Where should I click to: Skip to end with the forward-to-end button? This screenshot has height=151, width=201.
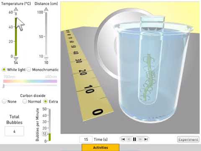point(146,139)
